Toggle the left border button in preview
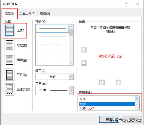 [x=102, y=82]
